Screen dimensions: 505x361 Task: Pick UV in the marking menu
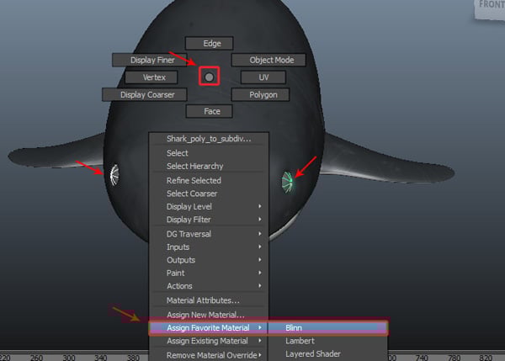[x=263, y=77]
